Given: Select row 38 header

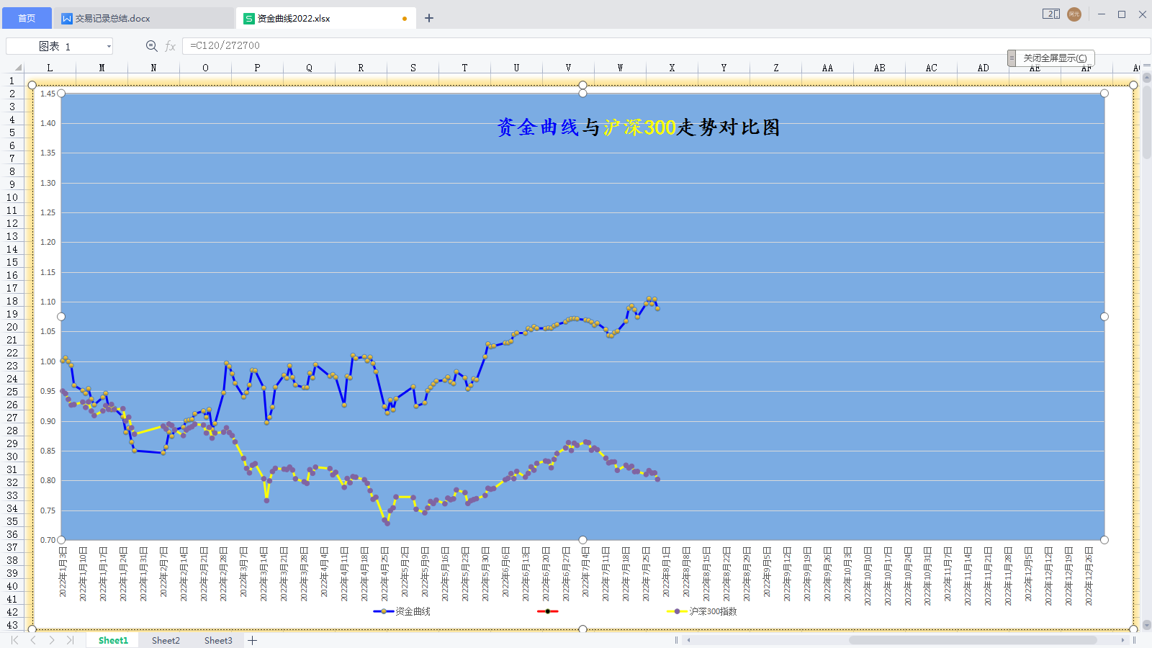Looking at the screenshot, I should pos(12,560).
